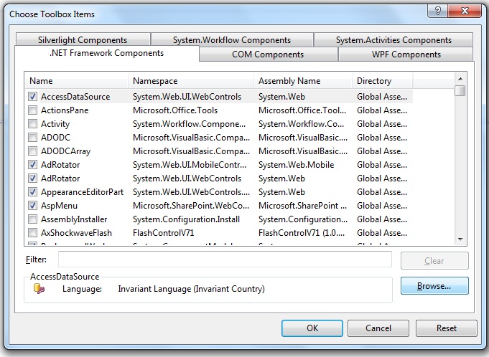Click the disabled Clear filter button
The image size is (489, 357).
point(434,260)
